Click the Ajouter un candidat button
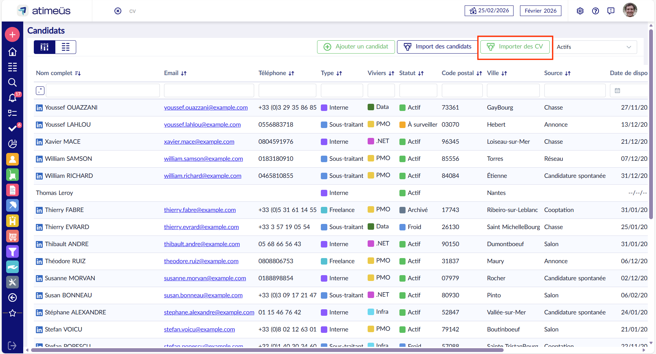Viewport: 656px width, 354px height. point(356,47)
